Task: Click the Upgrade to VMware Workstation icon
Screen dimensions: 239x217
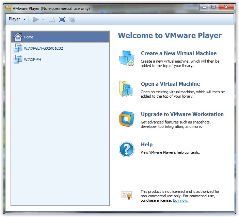Action: pyautogui.click(x=126, y=119)
